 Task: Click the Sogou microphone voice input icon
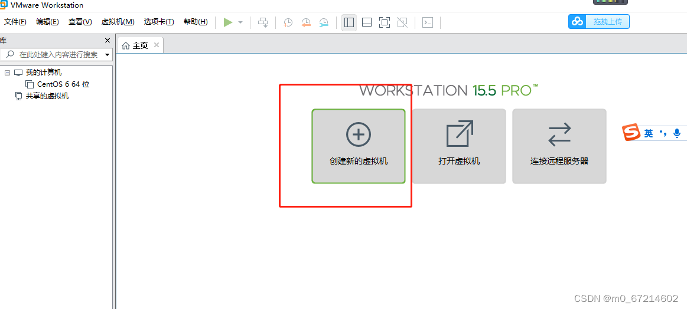pos(678,133)
